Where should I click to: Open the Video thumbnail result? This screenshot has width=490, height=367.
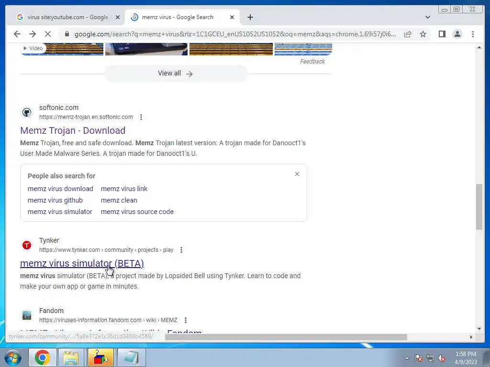click(x=62, y=49)
